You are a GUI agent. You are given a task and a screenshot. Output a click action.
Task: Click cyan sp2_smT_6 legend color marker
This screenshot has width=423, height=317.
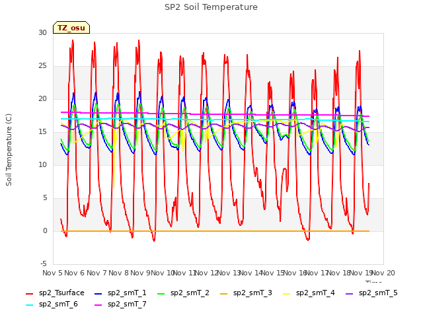click(29, 305)
